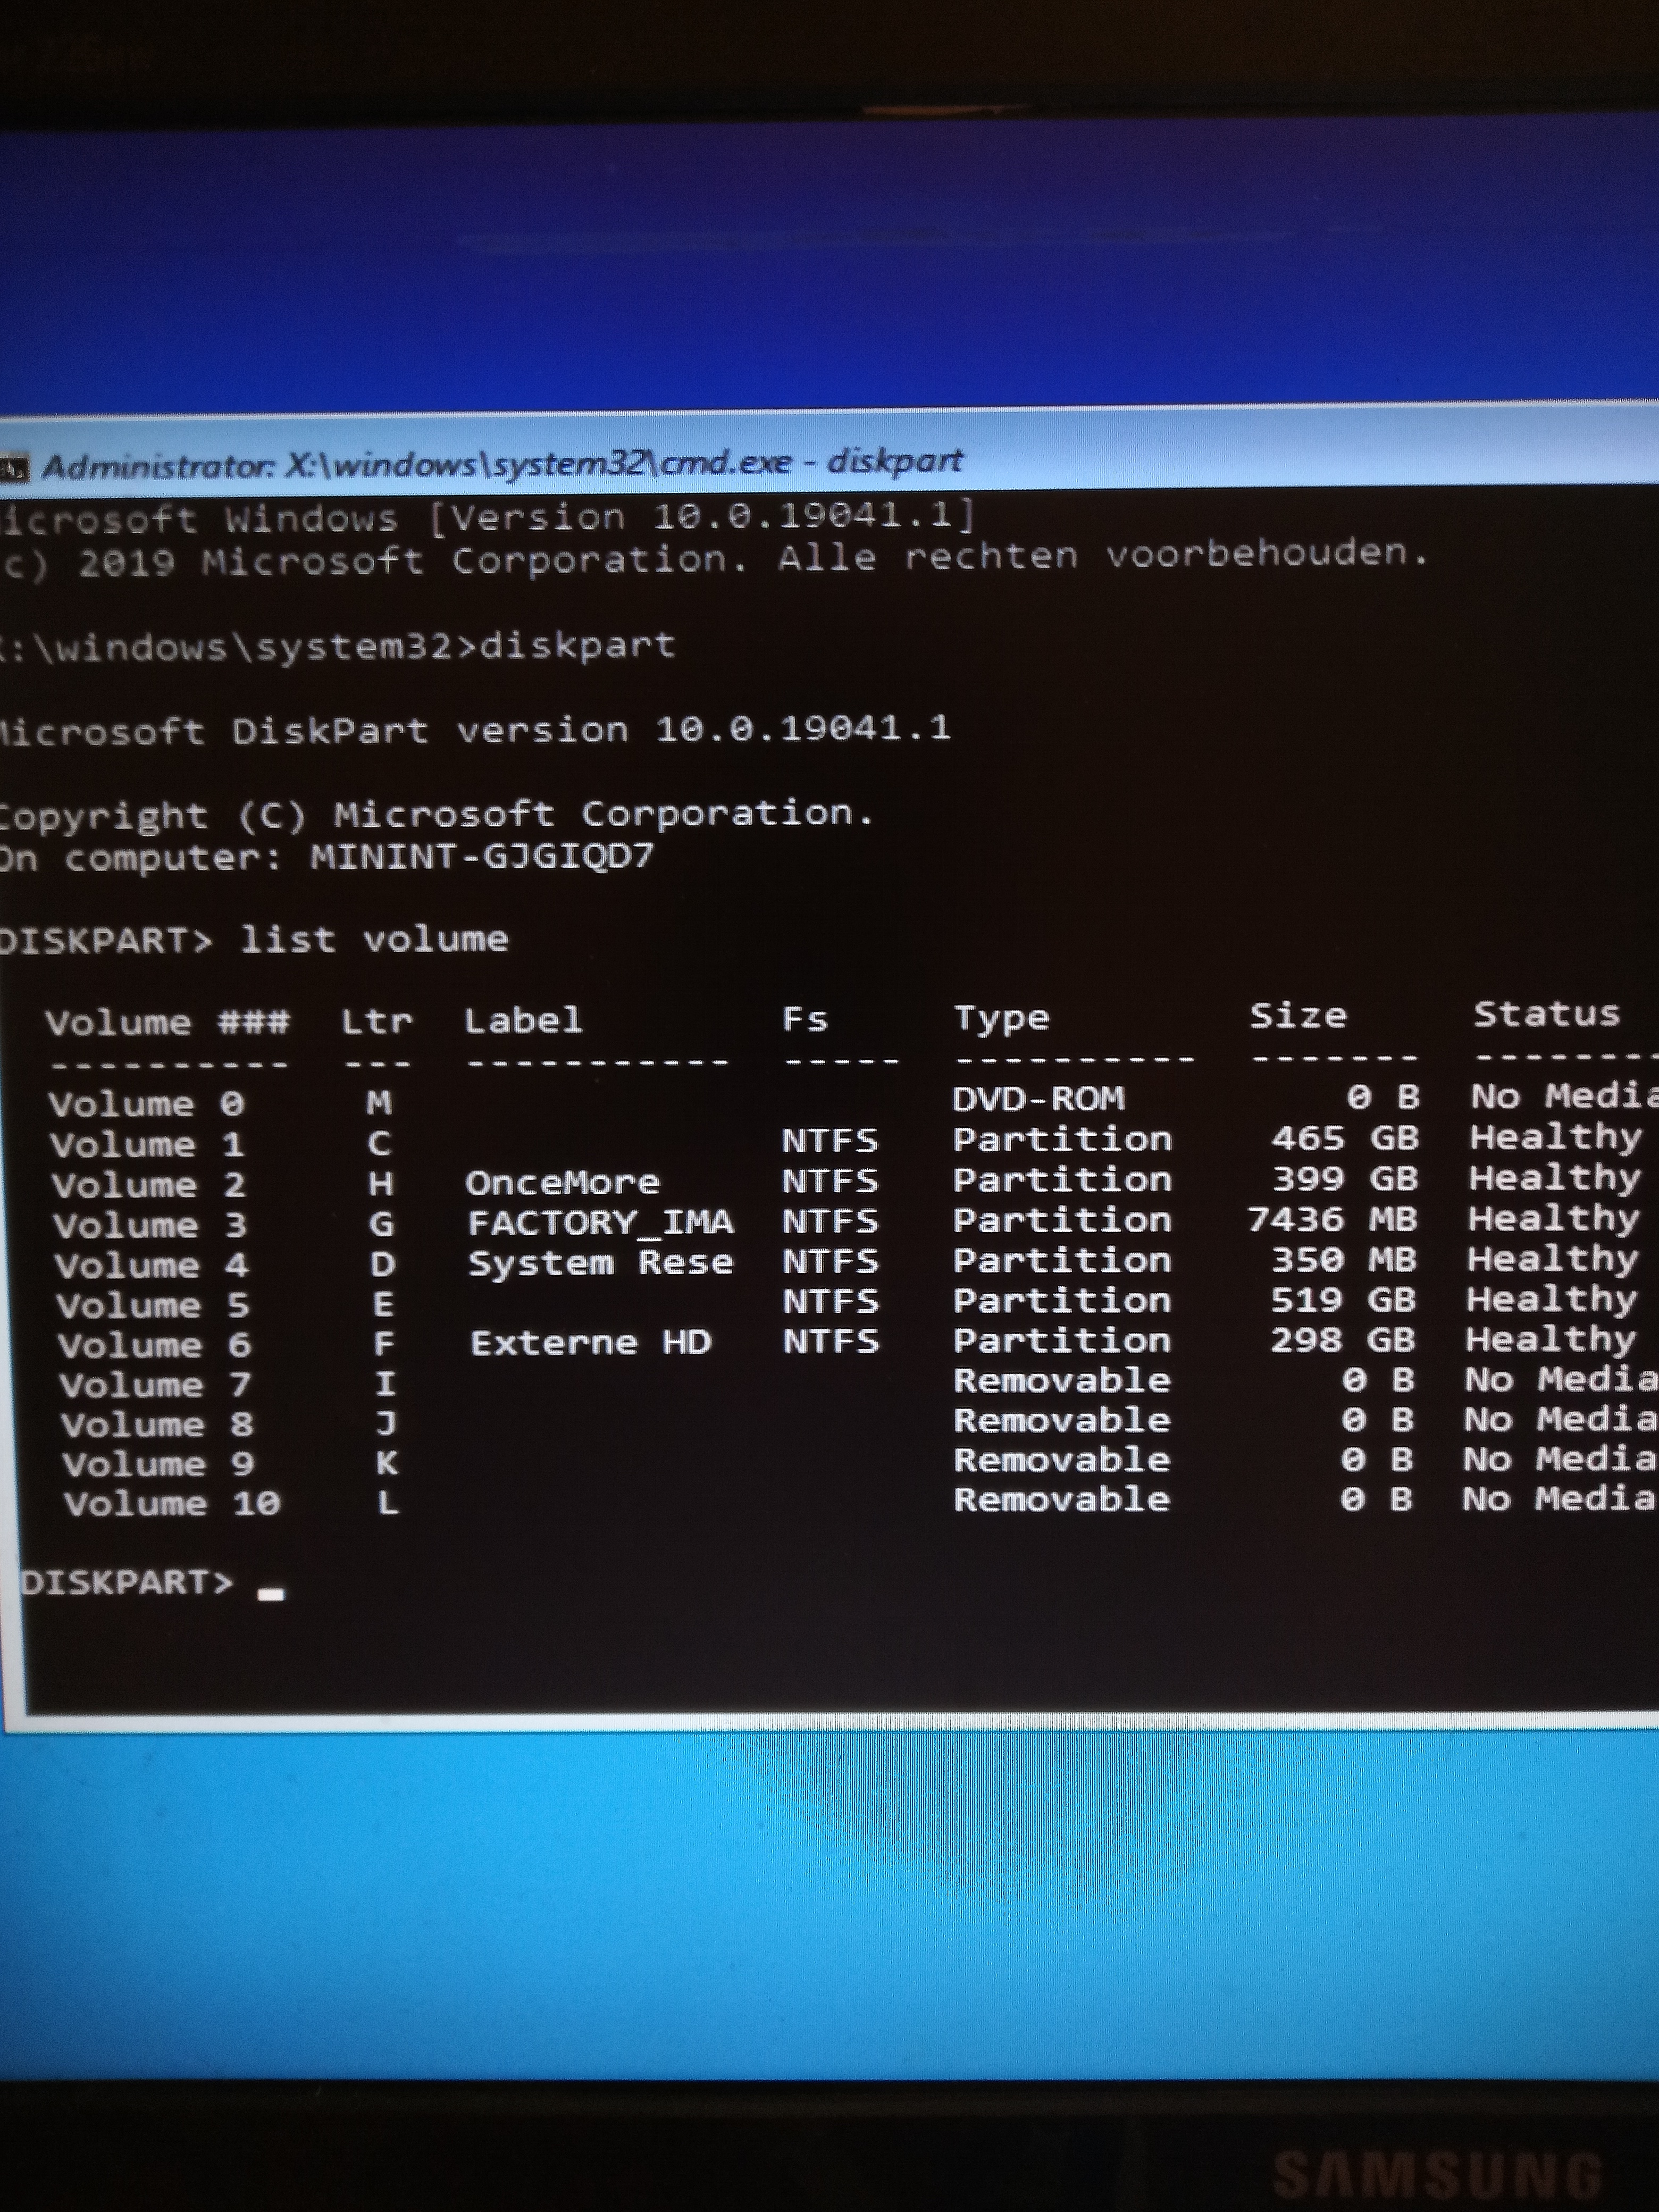The width and height of the screenshot is (1659, 2212).
Task: Click 'Healthy' status of Volume 1
Action: [x=1555, y=1138]
